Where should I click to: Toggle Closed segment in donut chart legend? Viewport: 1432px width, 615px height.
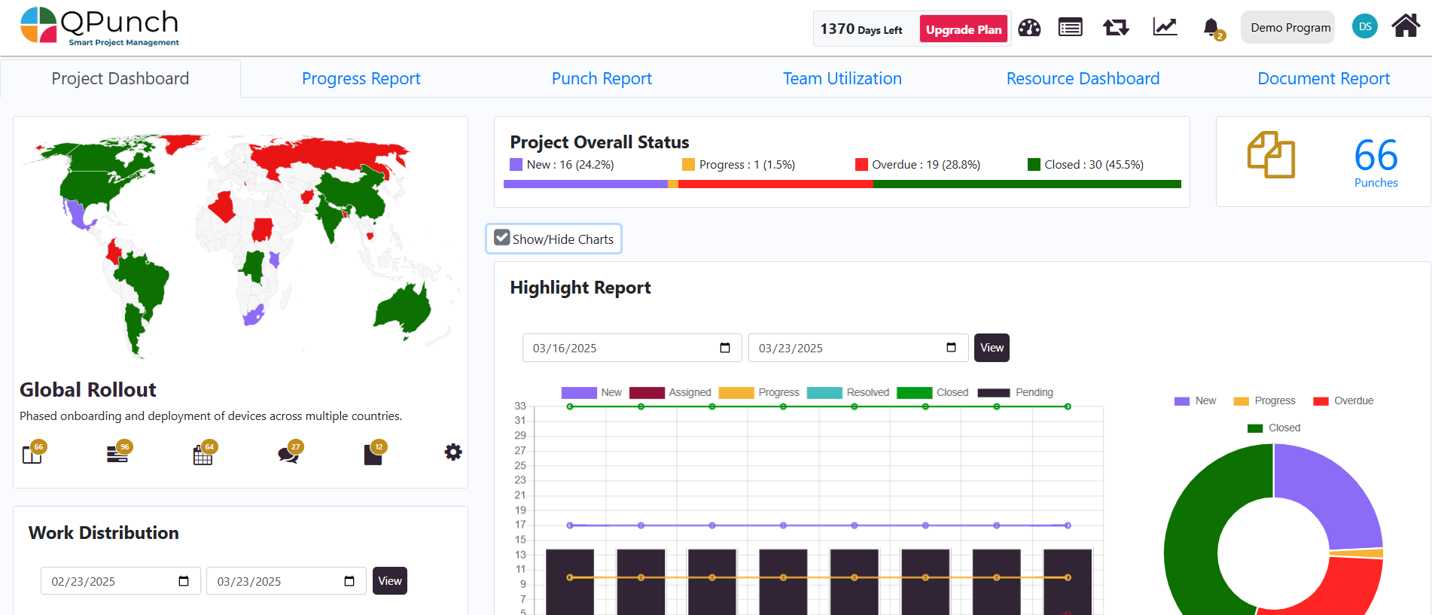[1274, 428]
